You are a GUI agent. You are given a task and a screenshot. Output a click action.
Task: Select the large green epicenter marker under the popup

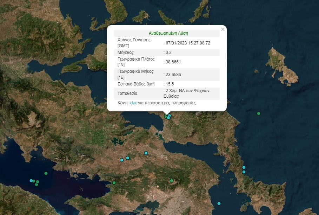(x=166, y=116)
